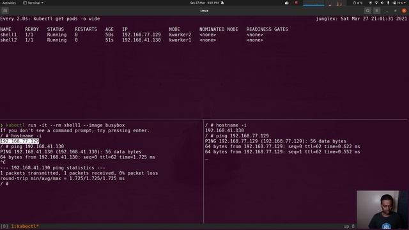Maximize the tmux terminal window

click(x=396, y=11)
